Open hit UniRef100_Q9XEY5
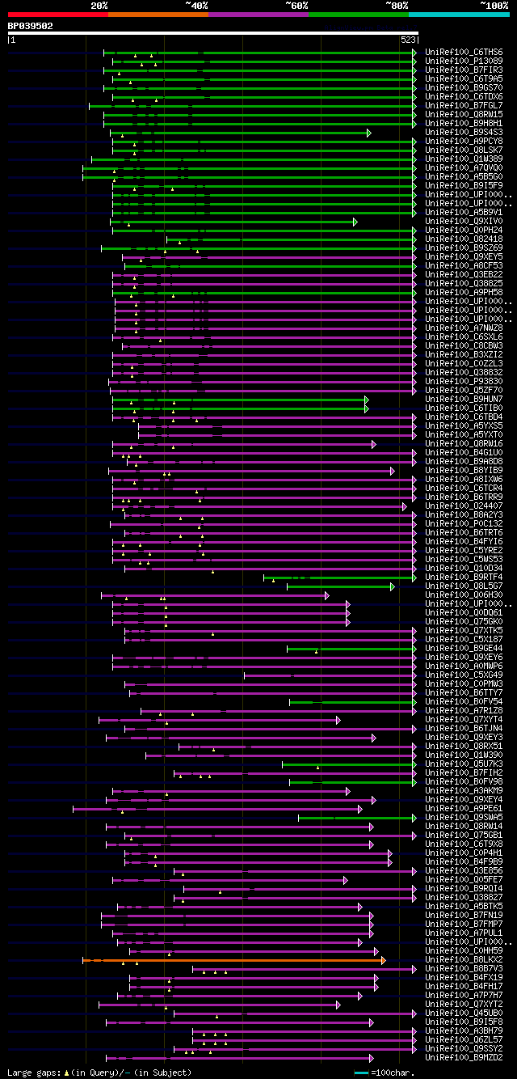The width and height of the screenshot is (517, 1079). click(x=464, y=256)
